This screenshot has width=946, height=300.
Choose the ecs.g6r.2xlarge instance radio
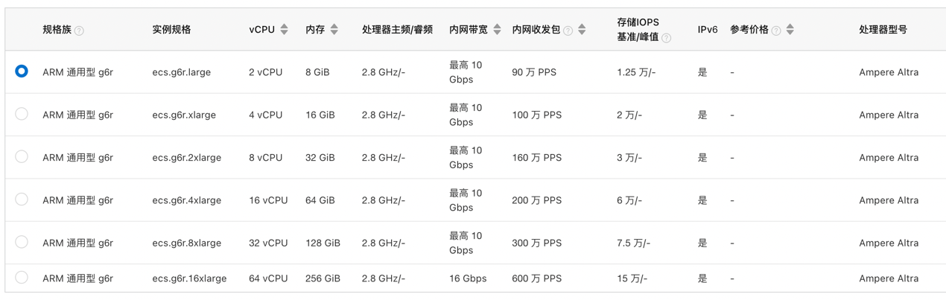pos(22,156)
